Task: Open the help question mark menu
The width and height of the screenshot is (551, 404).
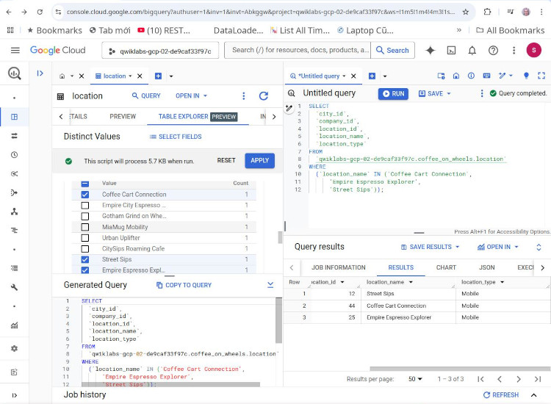Action: tap(493, 51)
